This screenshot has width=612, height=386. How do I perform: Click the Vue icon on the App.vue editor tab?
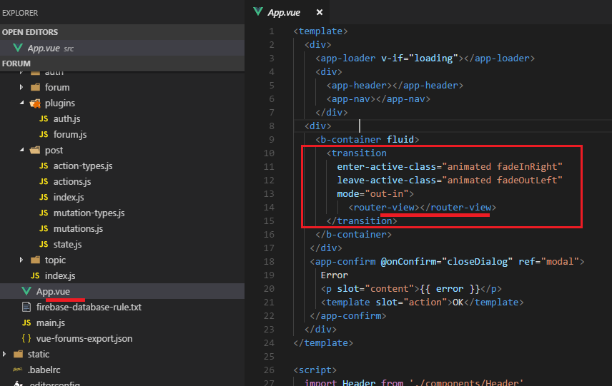click(258, 11)
